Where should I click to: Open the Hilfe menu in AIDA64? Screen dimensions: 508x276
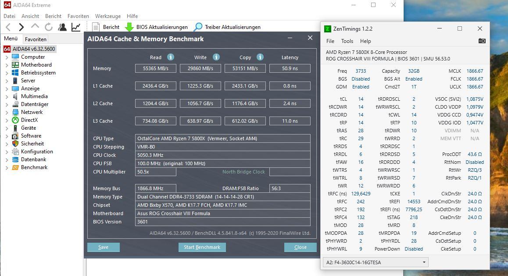(132, 16)
